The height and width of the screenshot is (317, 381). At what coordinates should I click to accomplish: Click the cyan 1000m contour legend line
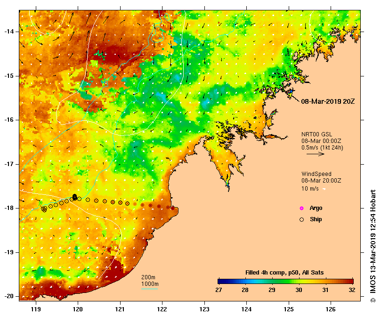[x=149, y=289]
